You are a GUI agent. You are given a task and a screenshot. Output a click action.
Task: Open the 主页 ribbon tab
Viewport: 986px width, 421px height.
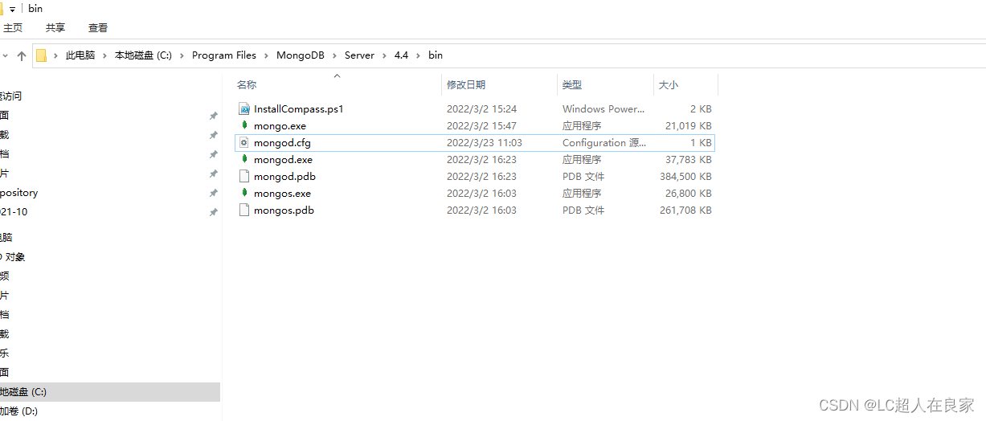(13, 27)
